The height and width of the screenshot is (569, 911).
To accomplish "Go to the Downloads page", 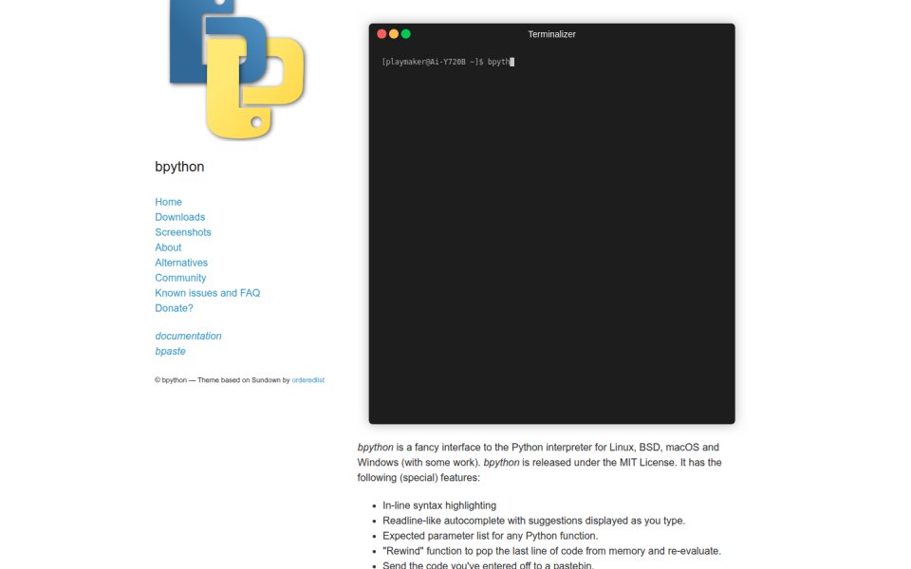I will pos(179,217).
